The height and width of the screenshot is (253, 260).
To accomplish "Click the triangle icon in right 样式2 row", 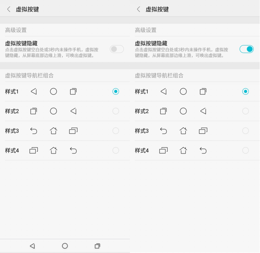I will (203, 111).
